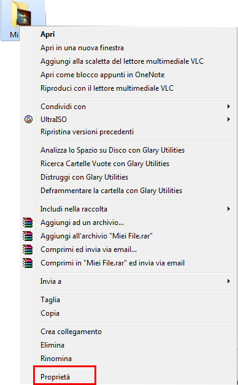Viewport: 238px width, 385px height.
Task: Choose Ripristina versioni precedenti
Action: pos(87,132)
